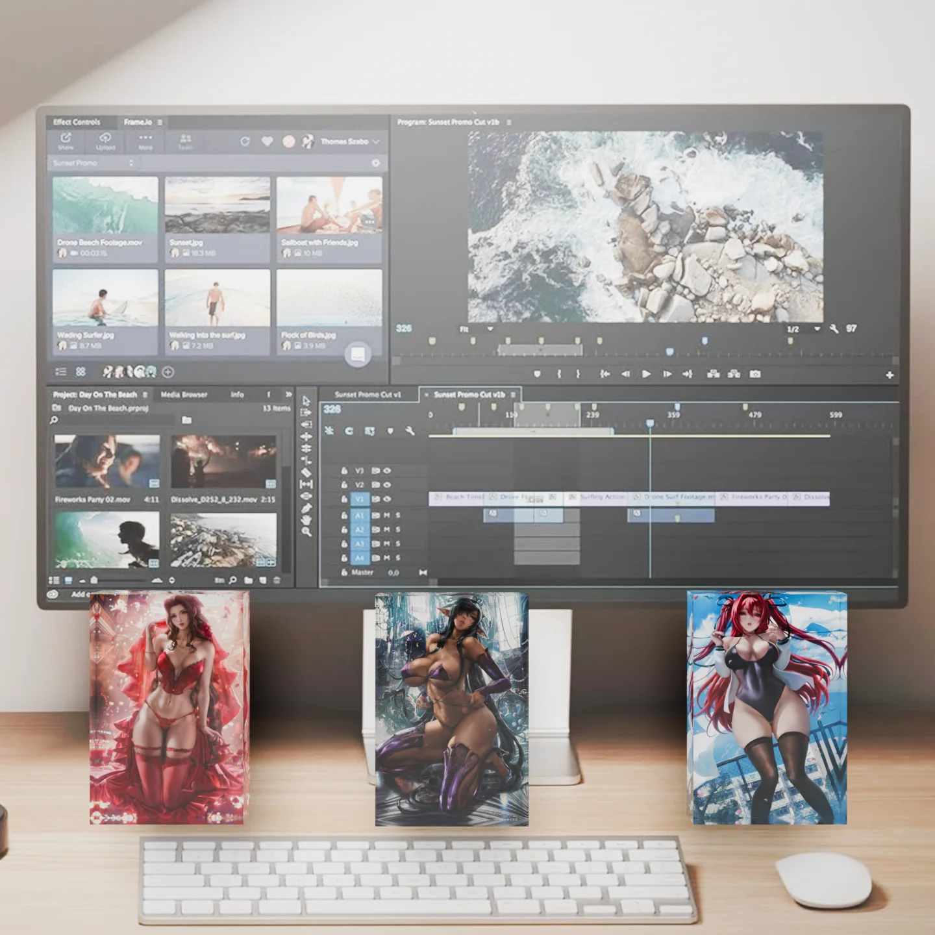Click the New Bin folder icon in Project panel
935x935 pixels.
coord(249,580)
